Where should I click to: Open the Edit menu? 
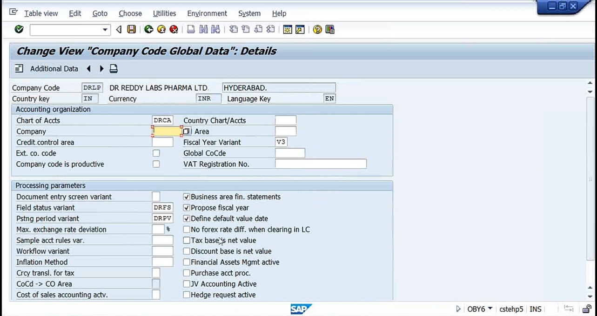click(75, 13)
